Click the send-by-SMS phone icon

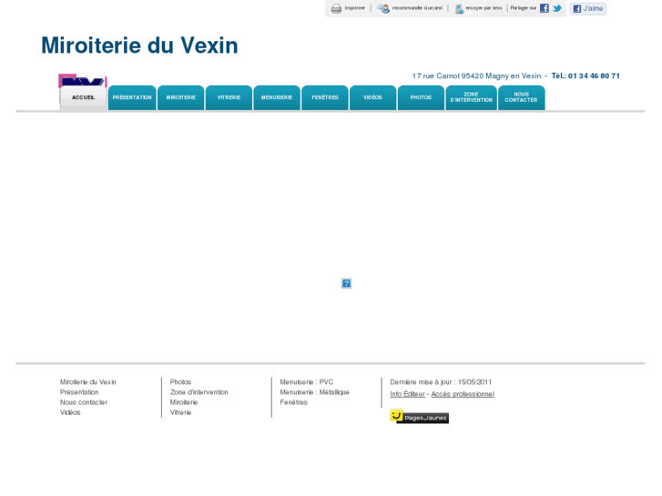tap(459, 9)
